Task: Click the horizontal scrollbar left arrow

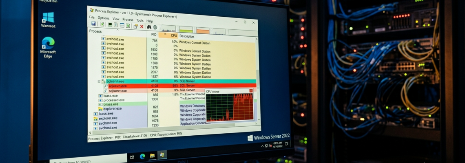Action: 90,133
